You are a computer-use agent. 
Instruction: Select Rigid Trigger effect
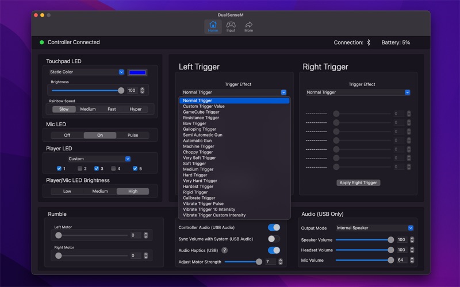pos(235,192)
